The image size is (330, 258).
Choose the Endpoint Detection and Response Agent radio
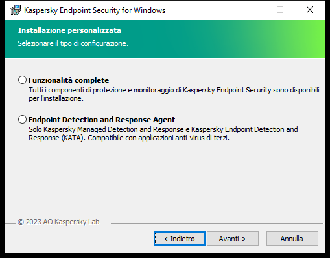22,120
